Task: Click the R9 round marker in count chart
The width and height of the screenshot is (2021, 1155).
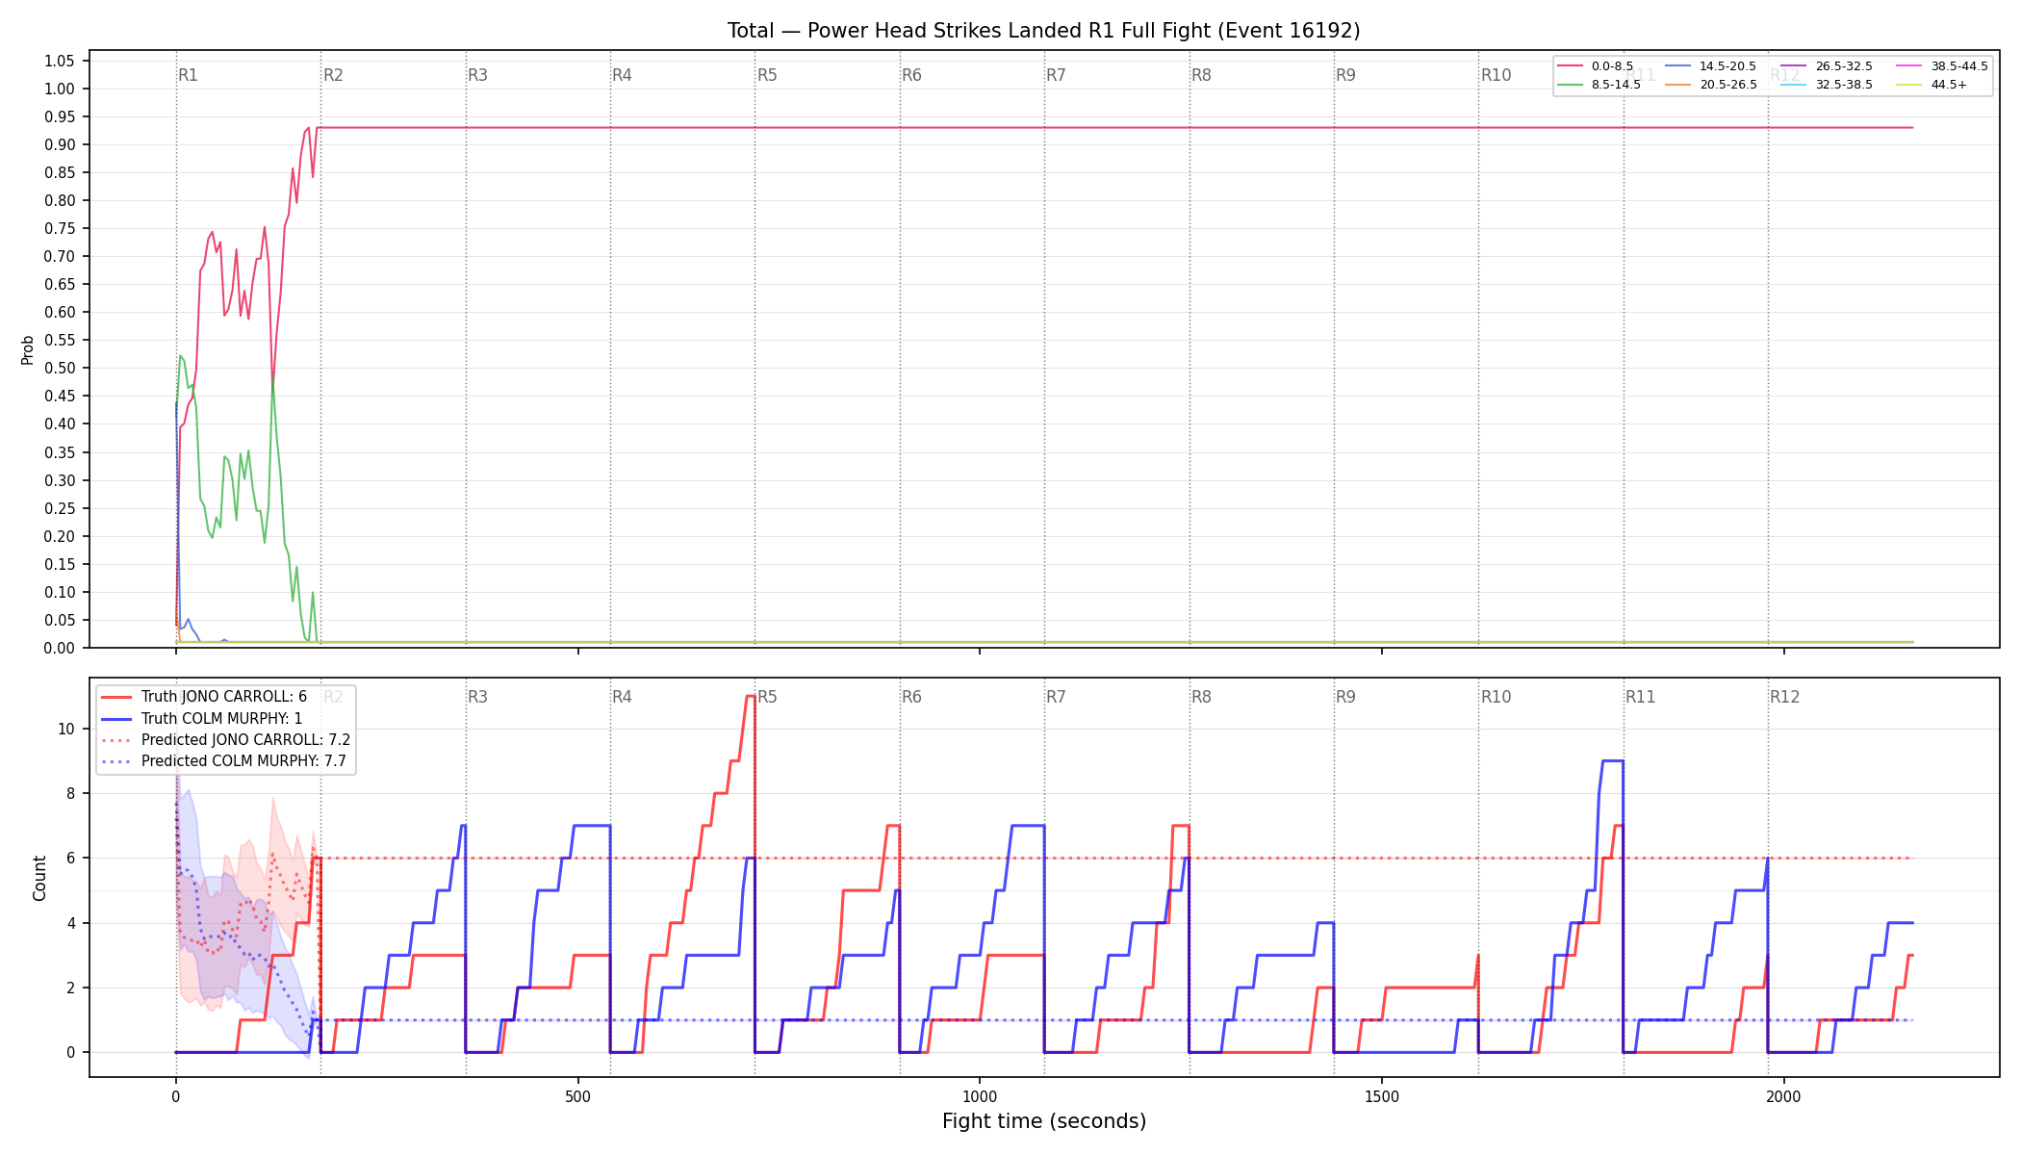Action: (x=1345, y=697)
